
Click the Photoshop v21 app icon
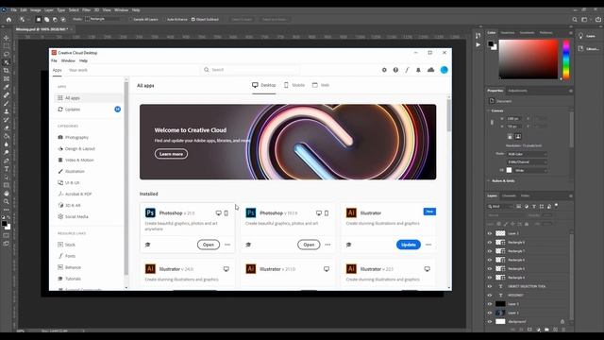150,212
